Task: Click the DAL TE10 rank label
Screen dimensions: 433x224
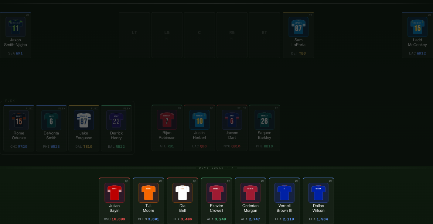Action: pos(84,147)
